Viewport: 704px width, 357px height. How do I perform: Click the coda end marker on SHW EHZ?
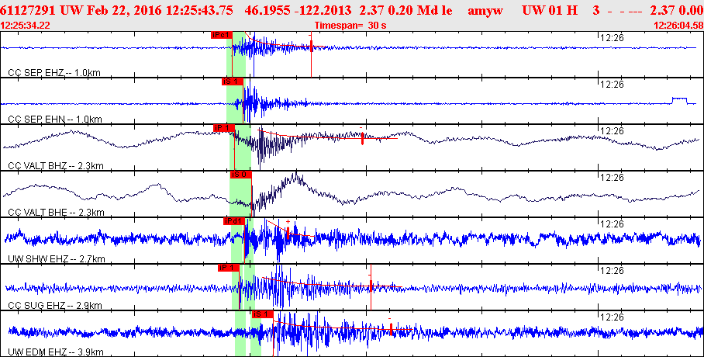click(x=288, y=233)
